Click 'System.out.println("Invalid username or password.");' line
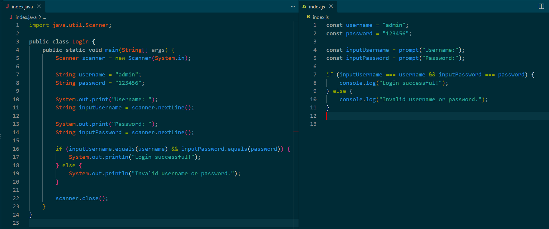Screen dimensions: 549x229 (155, 174)
